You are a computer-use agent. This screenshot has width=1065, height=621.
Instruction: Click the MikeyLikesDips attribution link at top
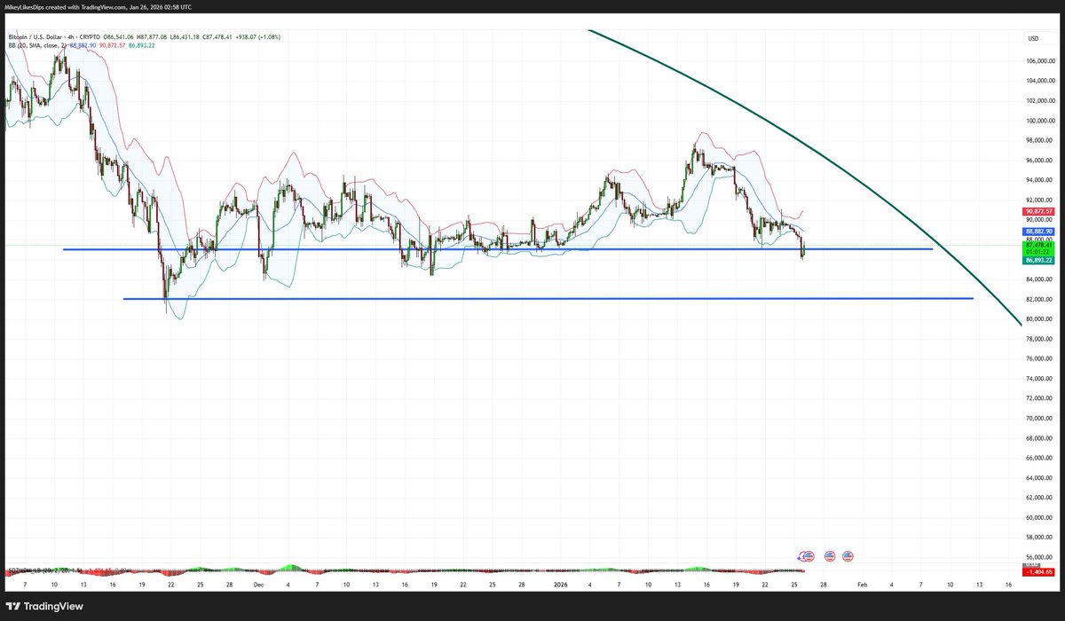click(25, 6)
